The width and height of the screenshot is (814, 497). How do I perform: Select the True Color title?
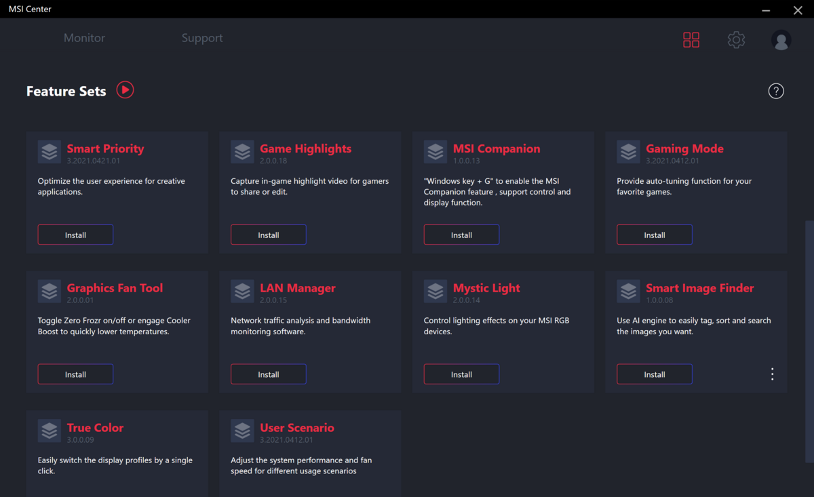[95, 428]
